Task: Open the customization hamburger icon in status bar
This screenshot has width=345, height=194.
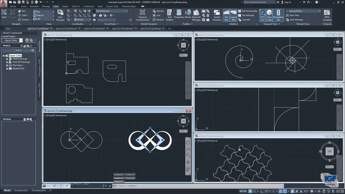Action: (342, 191)
